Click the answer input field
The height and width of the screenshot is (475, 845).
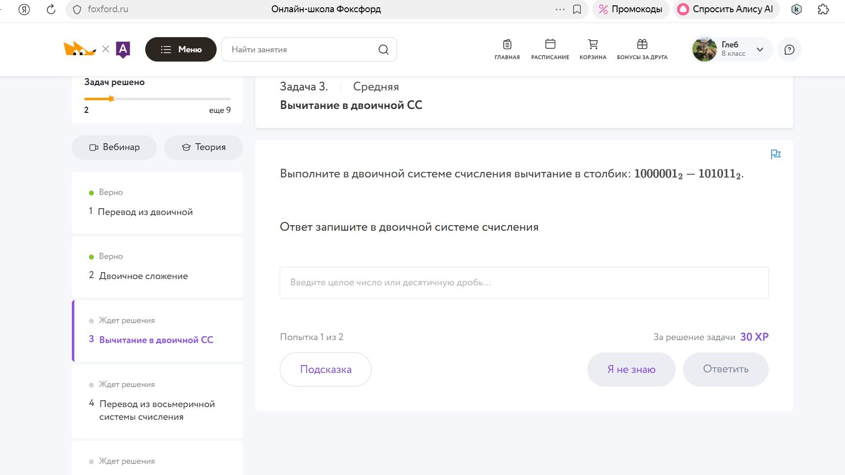(x=524, y=282)
